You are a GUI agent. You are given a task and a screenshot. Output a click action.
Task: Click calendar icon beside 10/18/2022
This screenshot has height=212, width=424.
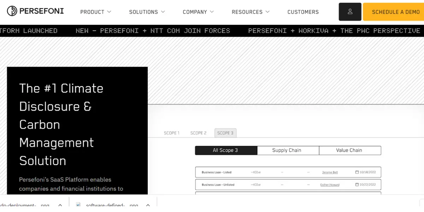tap(357, 172)
